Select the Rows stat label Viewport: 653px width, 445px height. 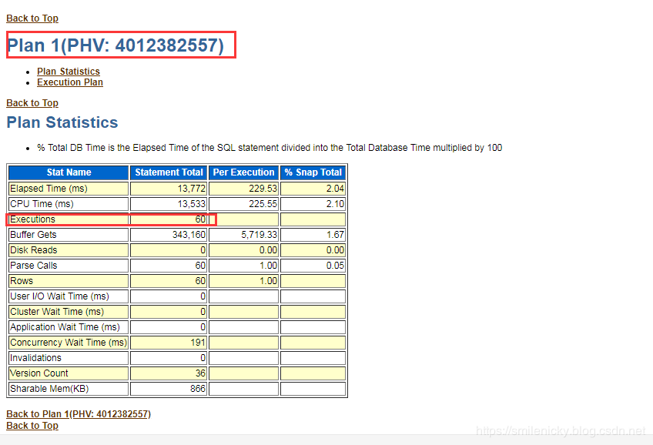[x=22, y=281]
